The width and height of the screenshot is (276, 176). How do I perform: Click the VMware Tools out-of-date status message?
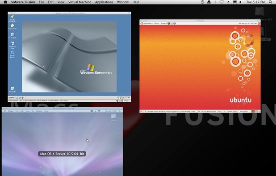(38, 101)
